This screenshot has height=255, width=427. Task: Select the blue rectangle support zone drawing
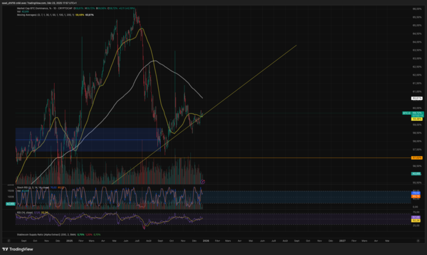[87, 140]
